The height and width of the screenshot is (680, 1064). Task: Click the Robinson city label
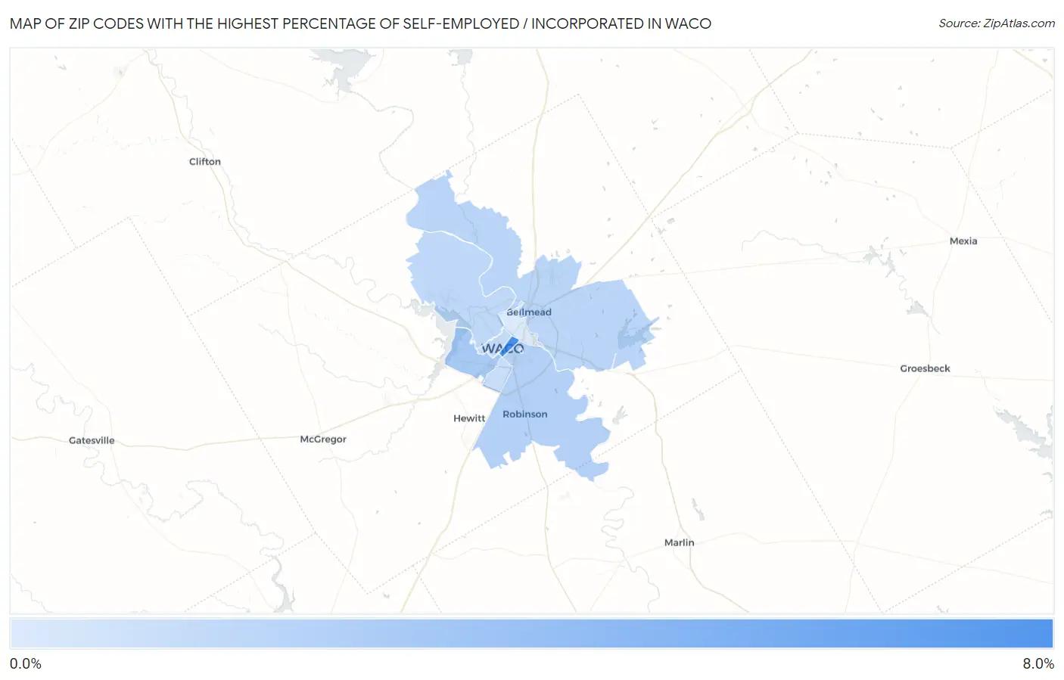pos(525,414)
